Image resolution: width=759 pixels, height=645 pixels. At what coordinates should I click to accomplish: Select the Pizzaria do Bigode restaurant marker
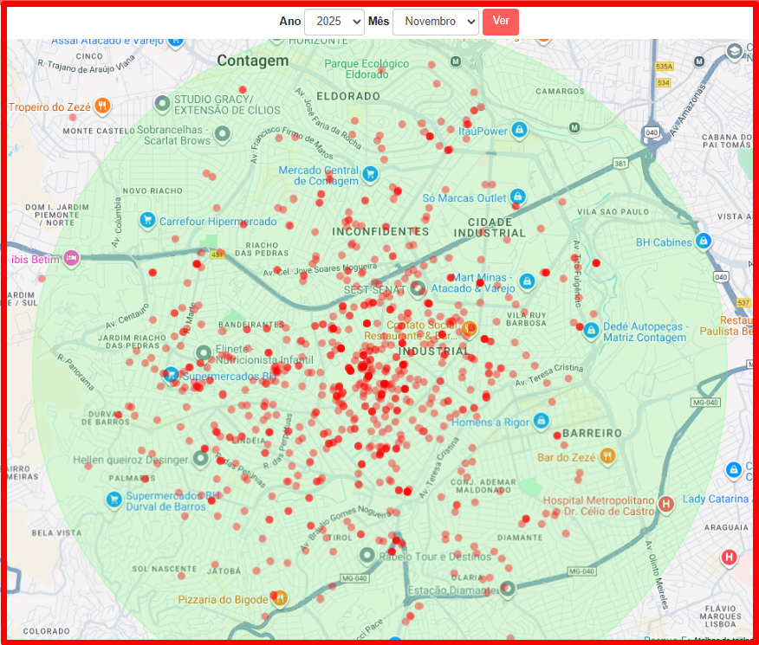279,598
